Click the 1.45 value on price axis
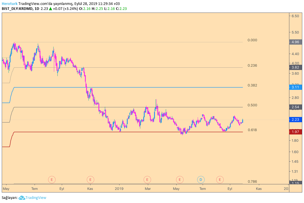 (295, 162)
